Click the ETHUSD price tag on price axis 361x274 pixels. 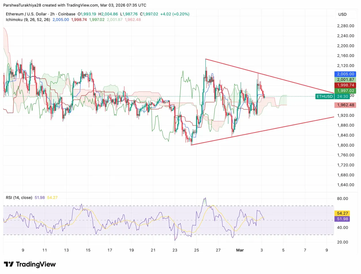tap(324, 97)
